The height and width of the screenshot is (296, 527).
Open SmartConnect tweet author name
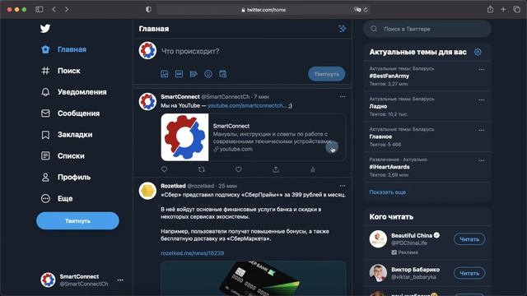coord(180,97)
